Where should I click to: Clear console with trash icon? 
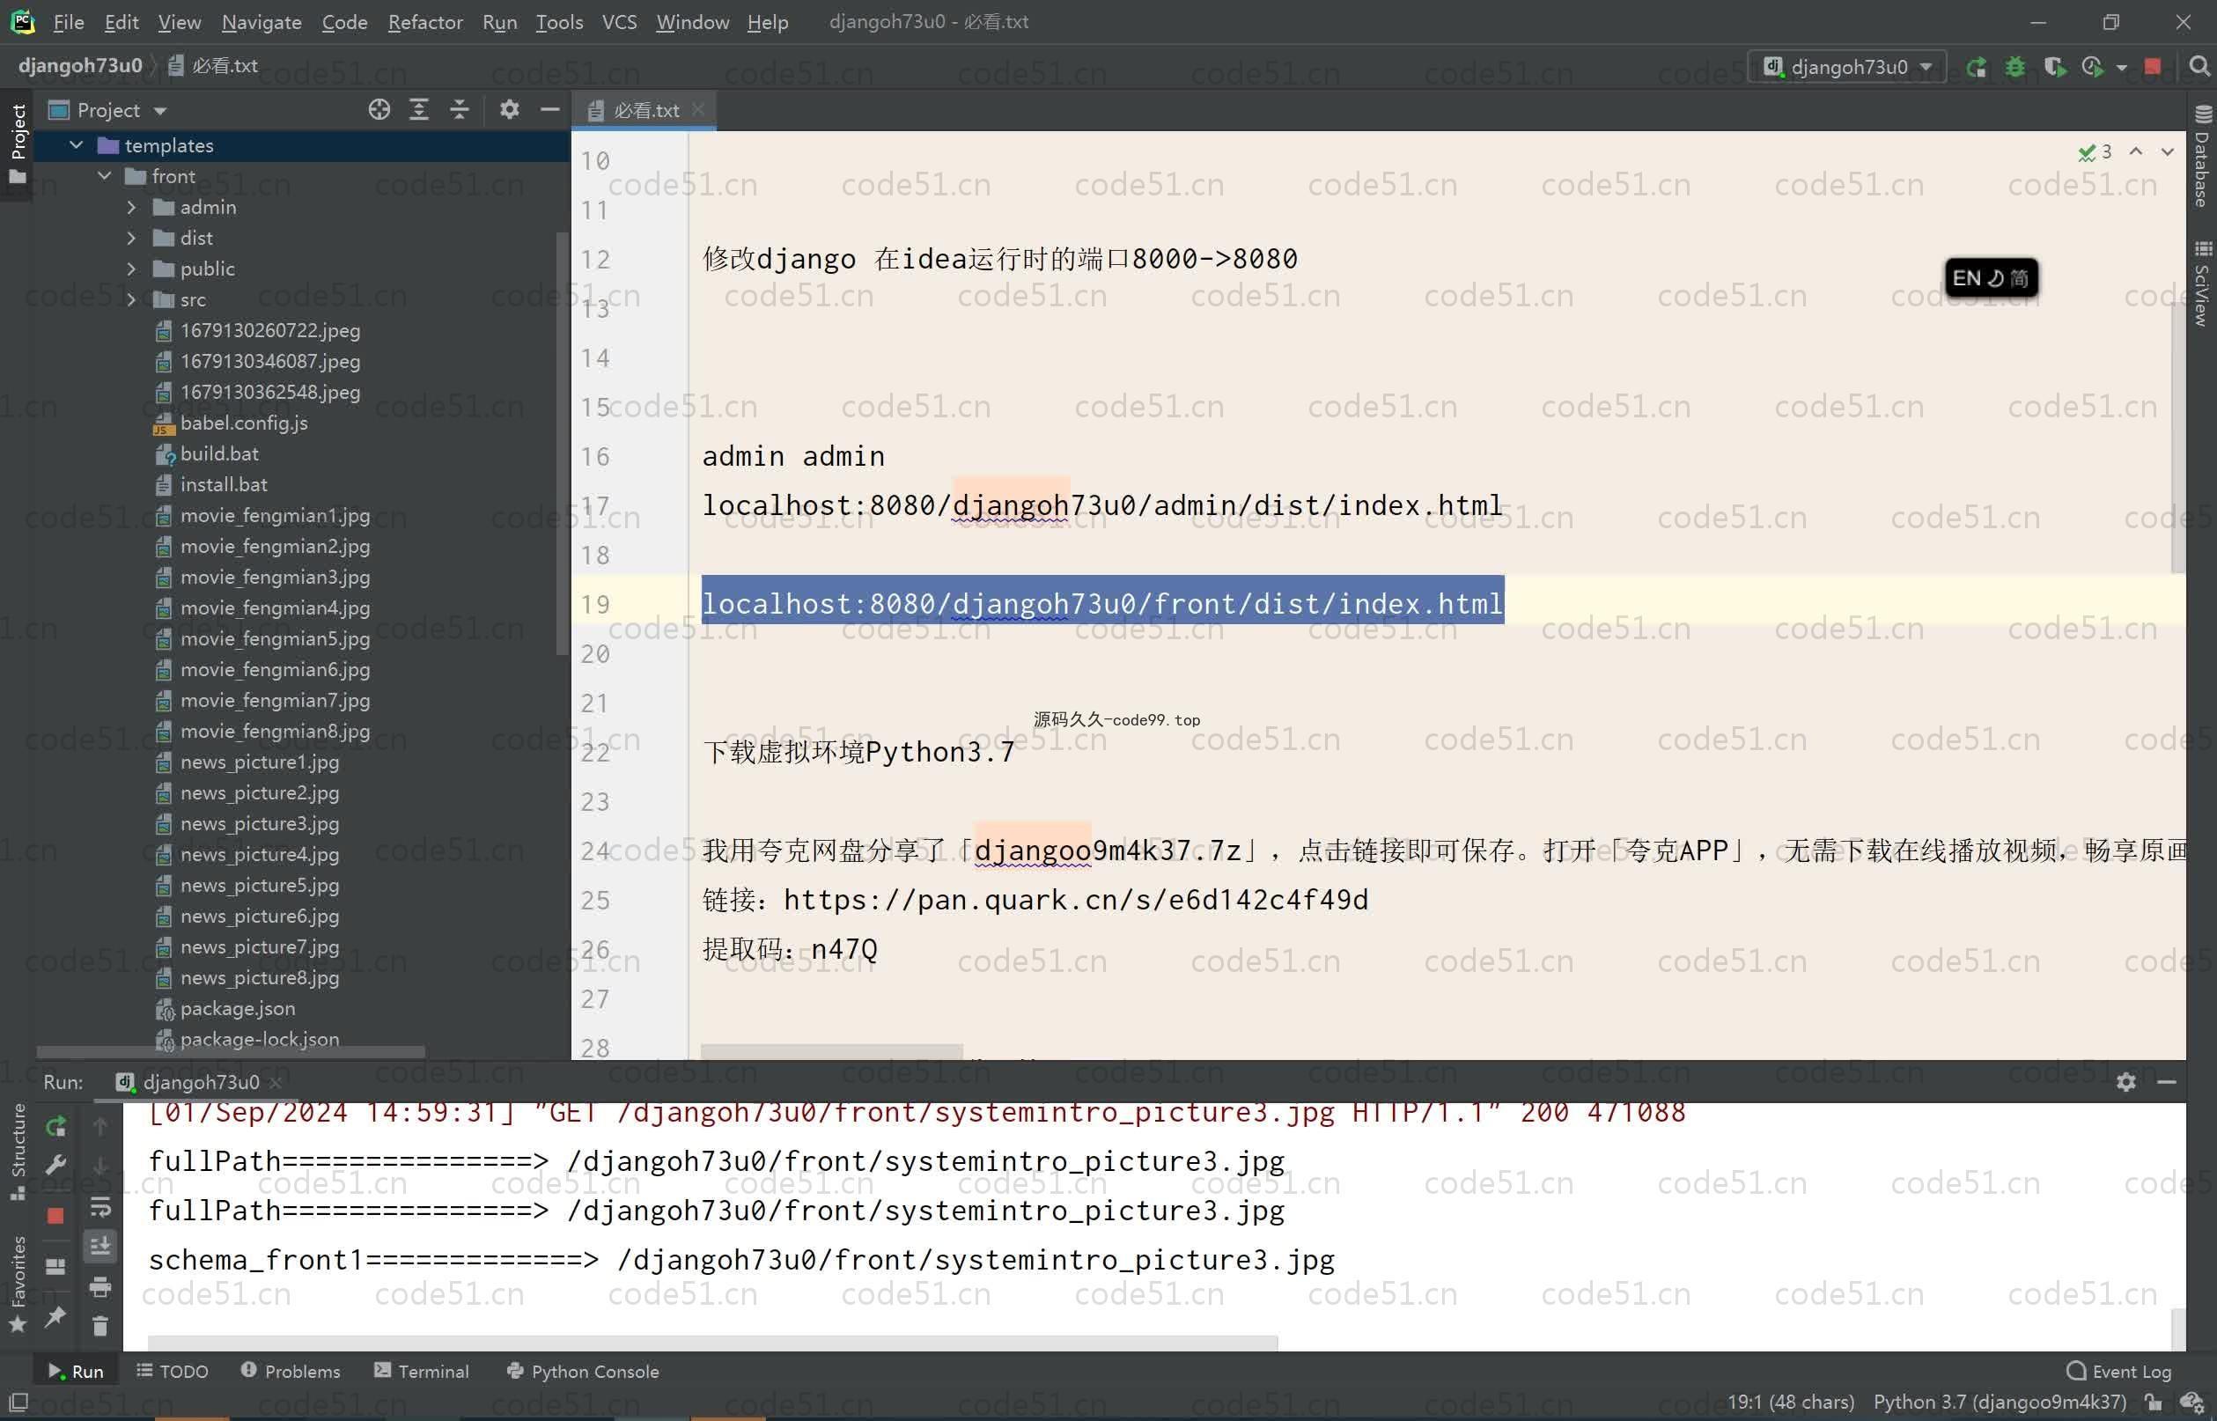99,1326
